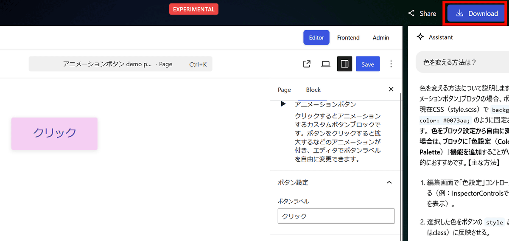Click the EXPERIMENTAL red badge
509x241 pixels.
(194, 9)
